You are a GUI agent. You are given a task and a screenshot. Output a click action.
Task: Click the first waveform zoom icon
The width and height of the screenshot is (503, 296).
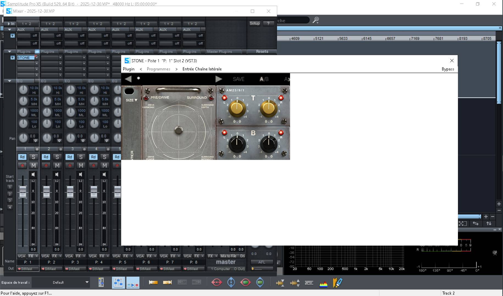click(x=280, y=283)
